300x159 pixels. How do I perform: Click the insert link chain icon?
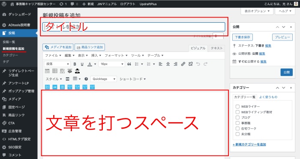[183, 64]
